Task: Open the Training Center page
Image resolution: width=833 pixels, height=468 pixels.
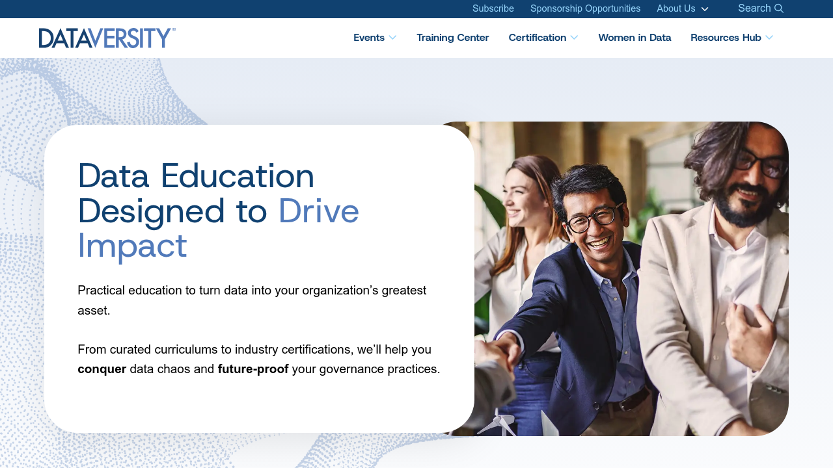Action: coord(452,38)
